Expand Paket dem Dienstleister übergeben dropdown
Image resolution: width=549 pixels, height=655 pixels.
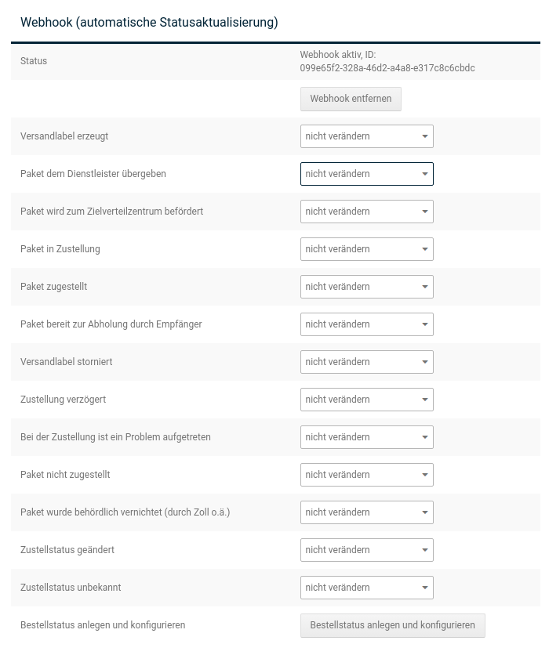click(x=366, y=174)
